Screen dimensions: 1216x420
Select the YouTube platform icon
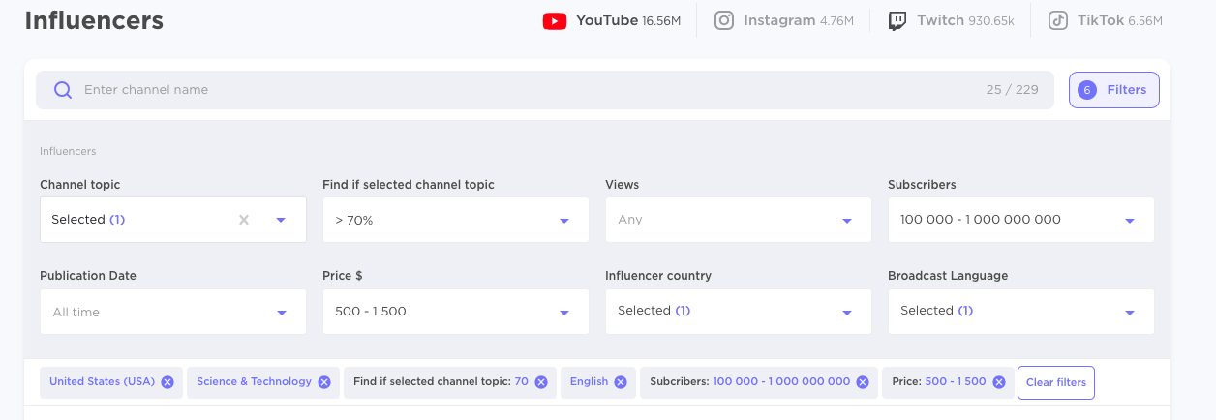pos(555,20)
